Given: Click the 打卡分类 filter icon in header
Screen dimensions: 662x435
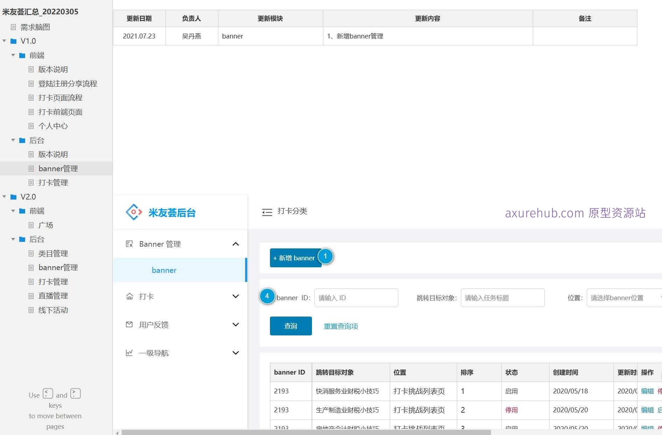Looking at the screenshot, I should click(x=267, y=212).
